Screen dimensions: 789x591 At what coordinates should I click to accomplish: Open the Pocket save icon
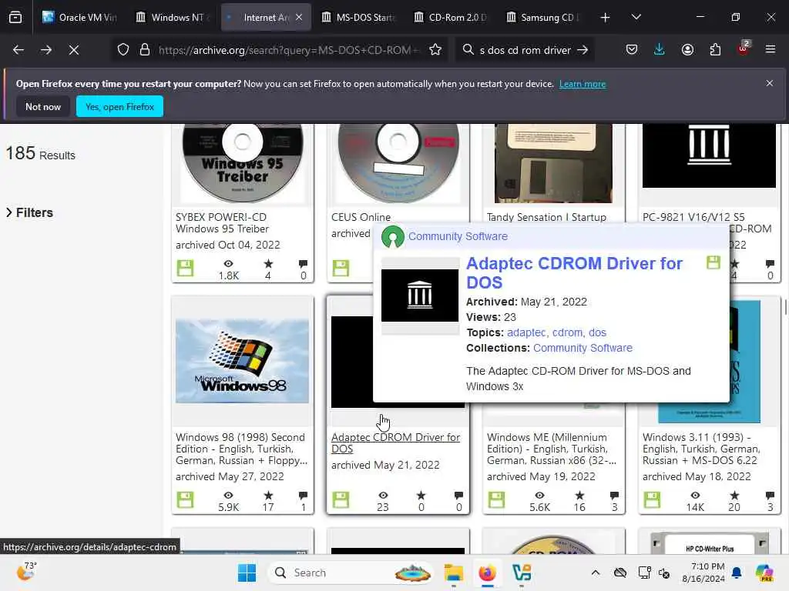pyautogui.click(x=632, y=50)
